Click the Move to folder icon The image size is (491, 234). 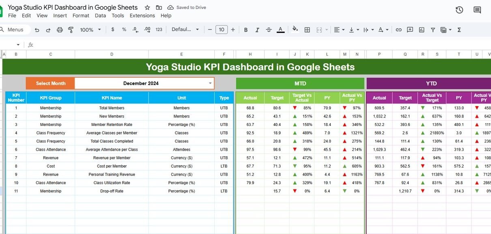click(159, 8)
